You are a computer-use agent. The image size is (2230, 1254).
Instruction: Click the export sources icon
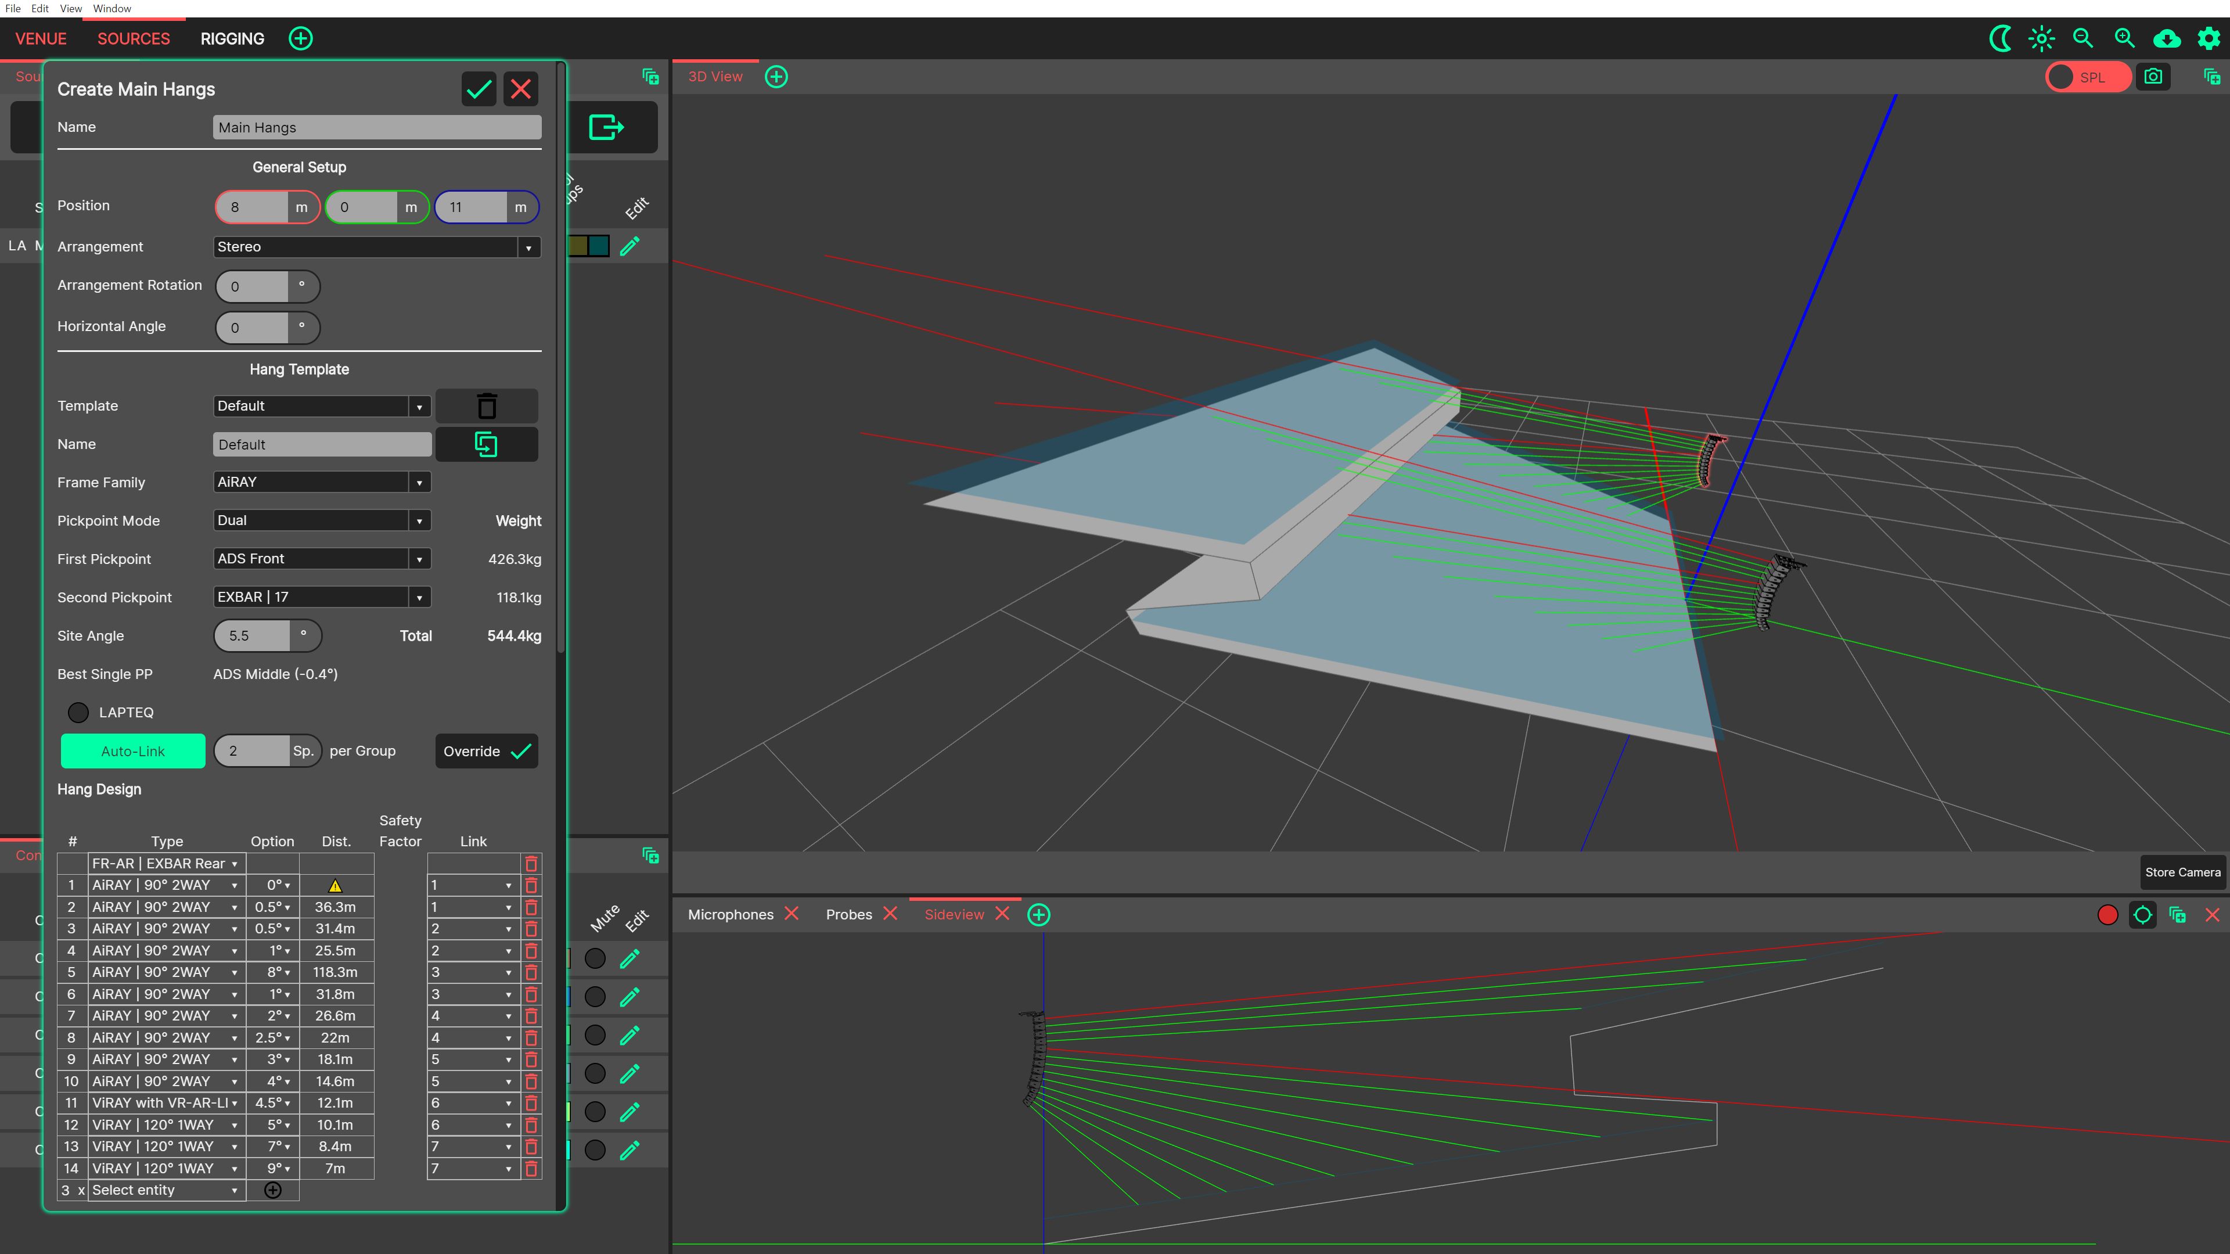click(x=606, y=127)
